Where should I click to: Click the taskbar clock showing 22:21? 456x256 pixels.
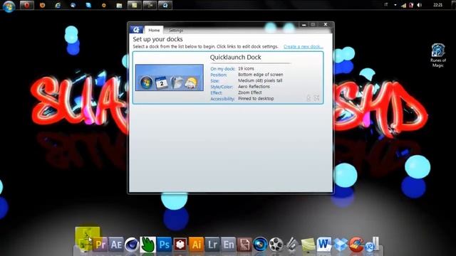tap(437, 5)
